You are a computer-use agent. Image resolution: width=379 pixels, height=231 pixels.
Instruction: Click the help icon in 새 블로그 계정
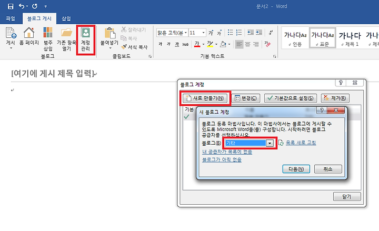tap(322, 111)
